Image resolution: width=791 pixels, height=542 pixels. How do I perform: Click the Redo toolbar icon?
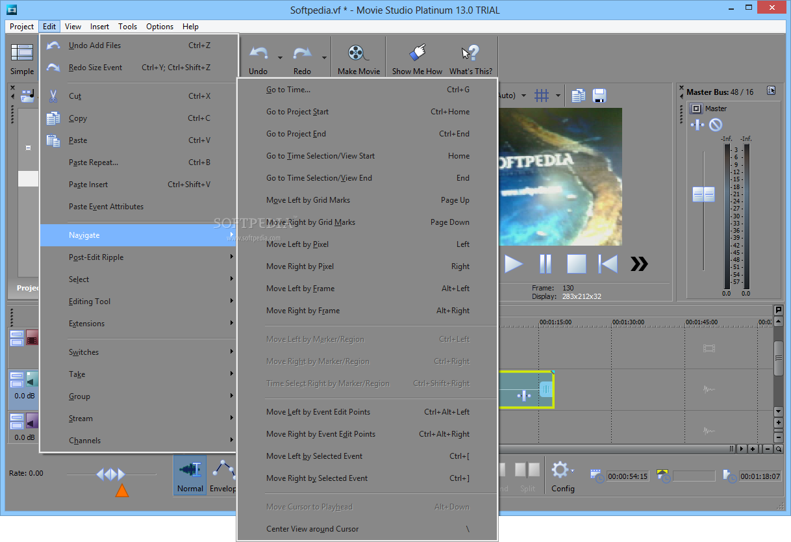tap(302, 53)
